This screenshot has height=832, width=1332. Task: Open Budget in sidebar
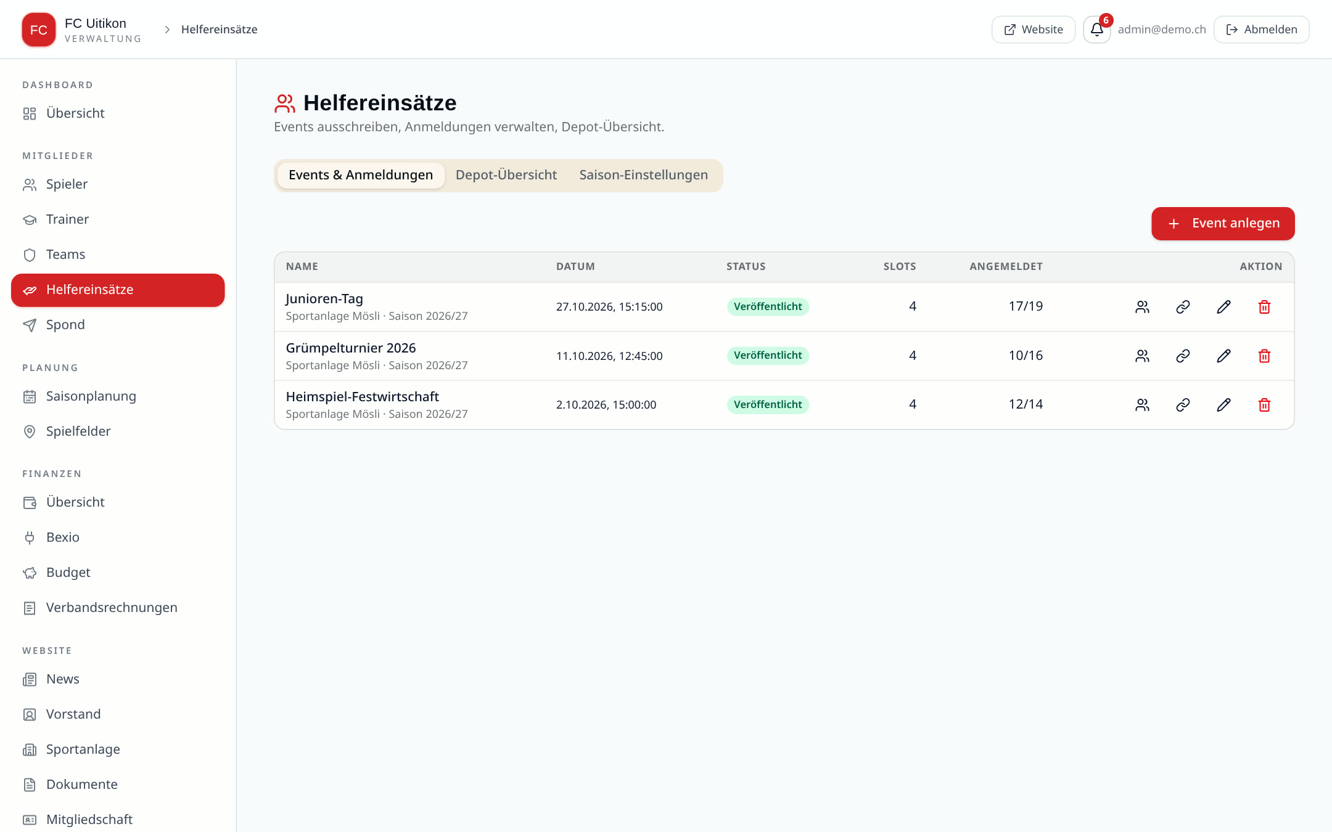(118, 573)
